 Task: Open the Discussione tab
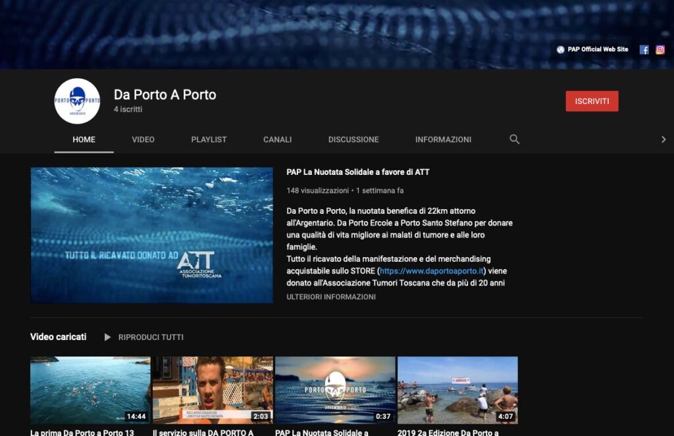[353, 139]
